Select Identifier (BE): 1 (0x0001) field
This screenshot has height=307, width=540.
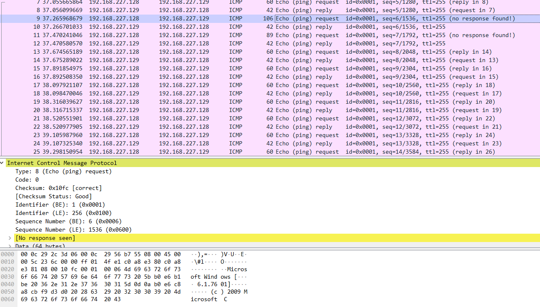coord(60,205)
